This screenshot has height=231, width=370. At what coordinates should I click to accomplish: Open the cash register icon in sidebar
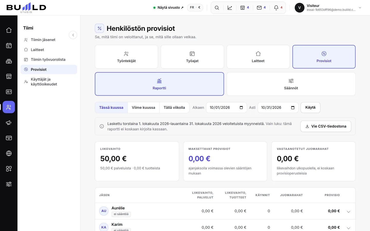[x=9, y=61]
